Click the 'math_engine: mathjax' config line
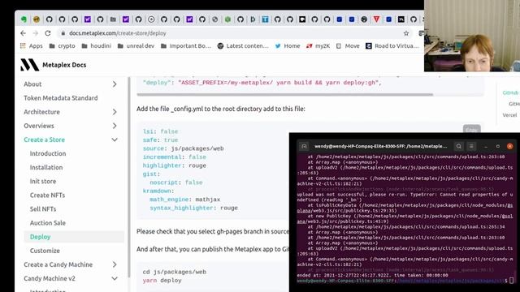Screen dimensions: 520x292 click(x=184, y=200)
